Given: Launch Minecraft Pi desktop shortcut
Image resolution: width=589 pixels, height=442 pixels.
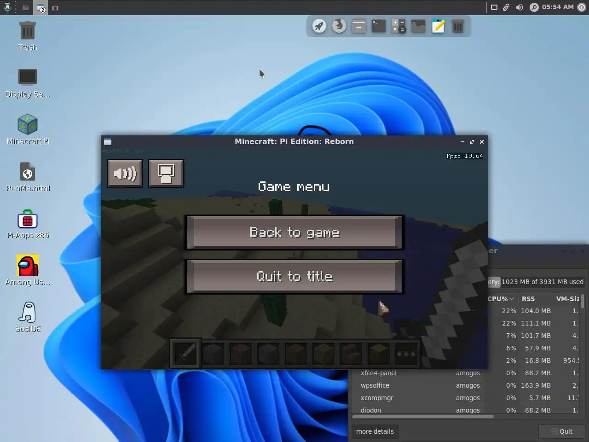Looking at the screenshot, I should point(28,130).
